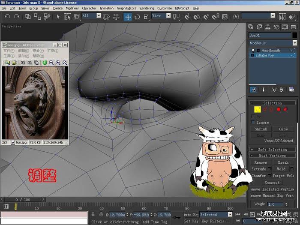Choose rectangular selection region icon
Screen dimensions: 300x225
coord(77,17)
